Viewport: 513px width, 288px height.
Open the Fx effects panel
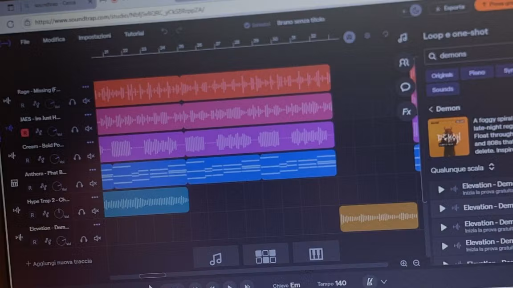(406, 112)
